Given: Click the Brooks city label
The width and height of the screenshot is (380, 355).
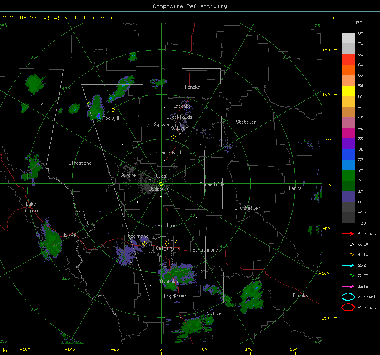Looking at the screenshot, I should coord(300,295).
